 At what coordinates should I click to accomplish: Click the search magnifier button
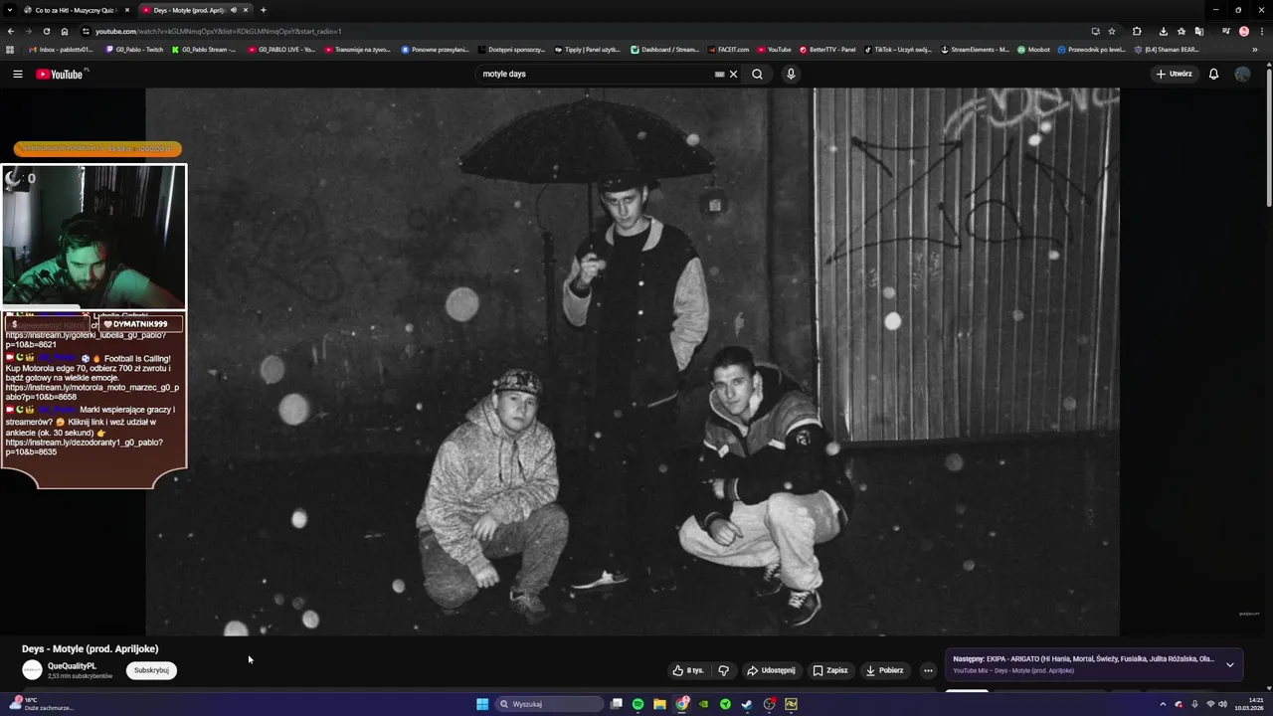click(757, 74)
